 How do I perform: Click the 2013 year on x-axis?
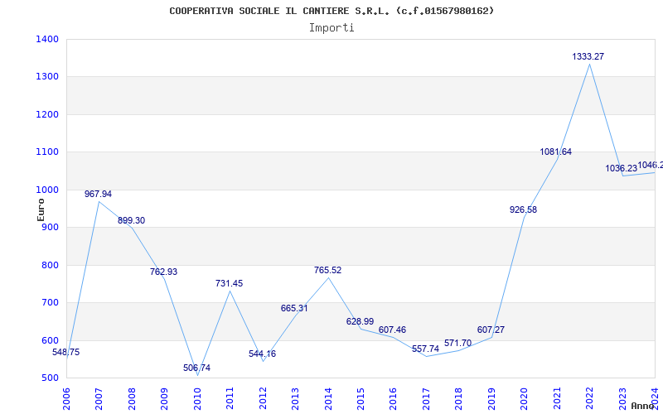(295, 398)
